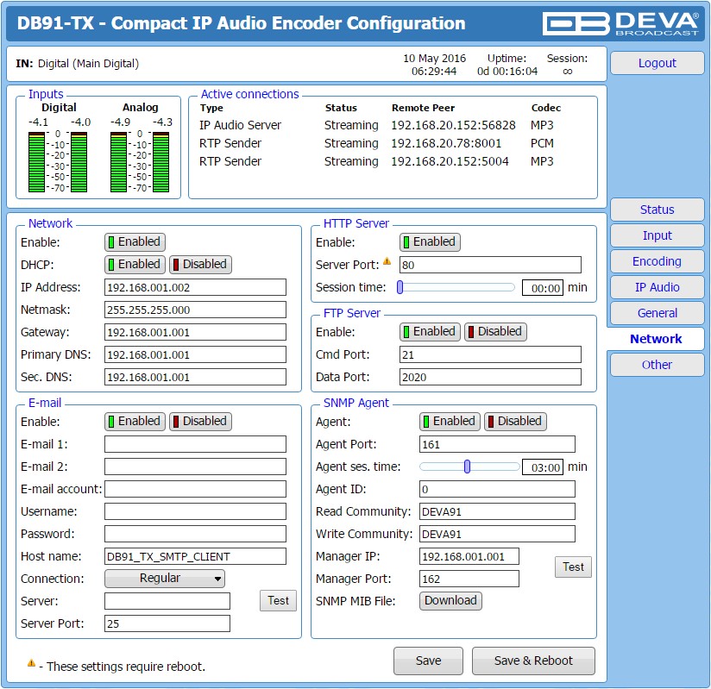Click the Agent ses. time slider handle
Viewport: 711px width, 689px height.
pos(467,467)
